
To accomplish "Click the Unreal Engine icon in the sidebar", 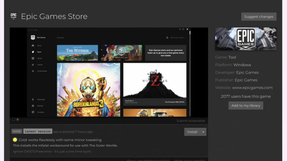I will click(33, 71).
